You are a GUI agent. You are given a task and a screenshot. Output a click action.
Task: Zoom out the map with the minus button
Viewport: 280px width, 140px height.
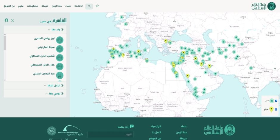click(x=275, y=73)
